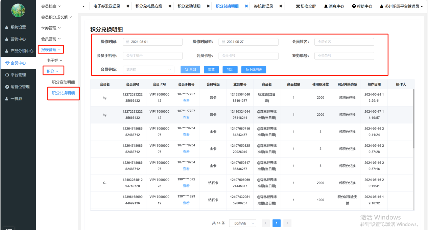The width and height of the screenshot is (428, 230).
Task: Open 营销中心 from the sidebar
Action: pyautogui.click(x=18, y=39)
